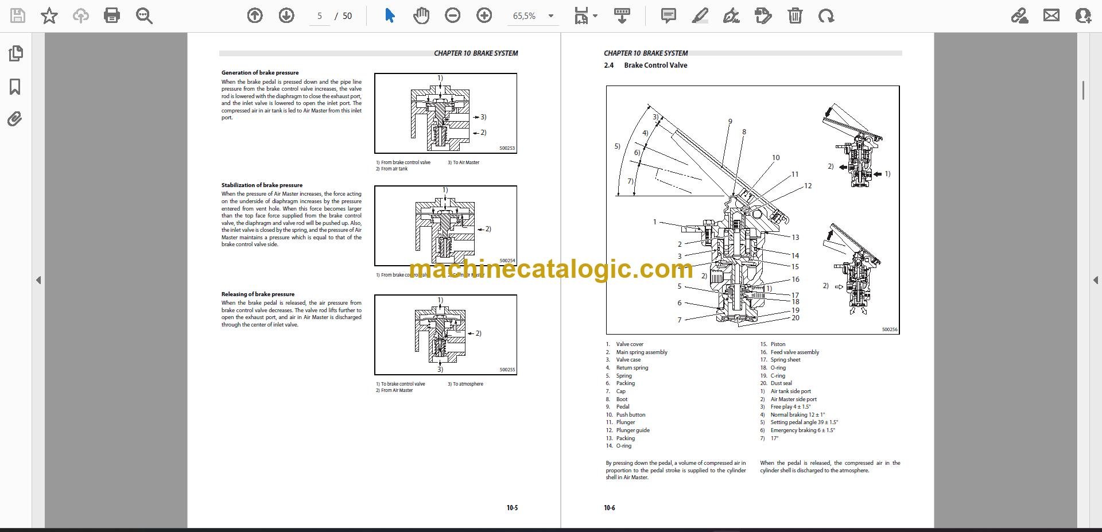Click the Brake Control Valve diagram

(752, 210)
